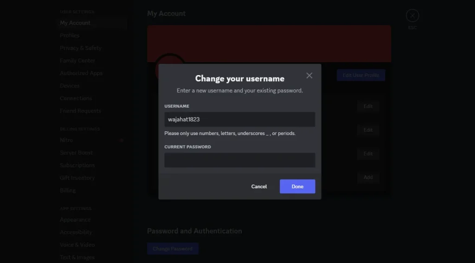Click the dialog title Change your username
The width and height of the screenshot is (475, 263).
[240, 78]
